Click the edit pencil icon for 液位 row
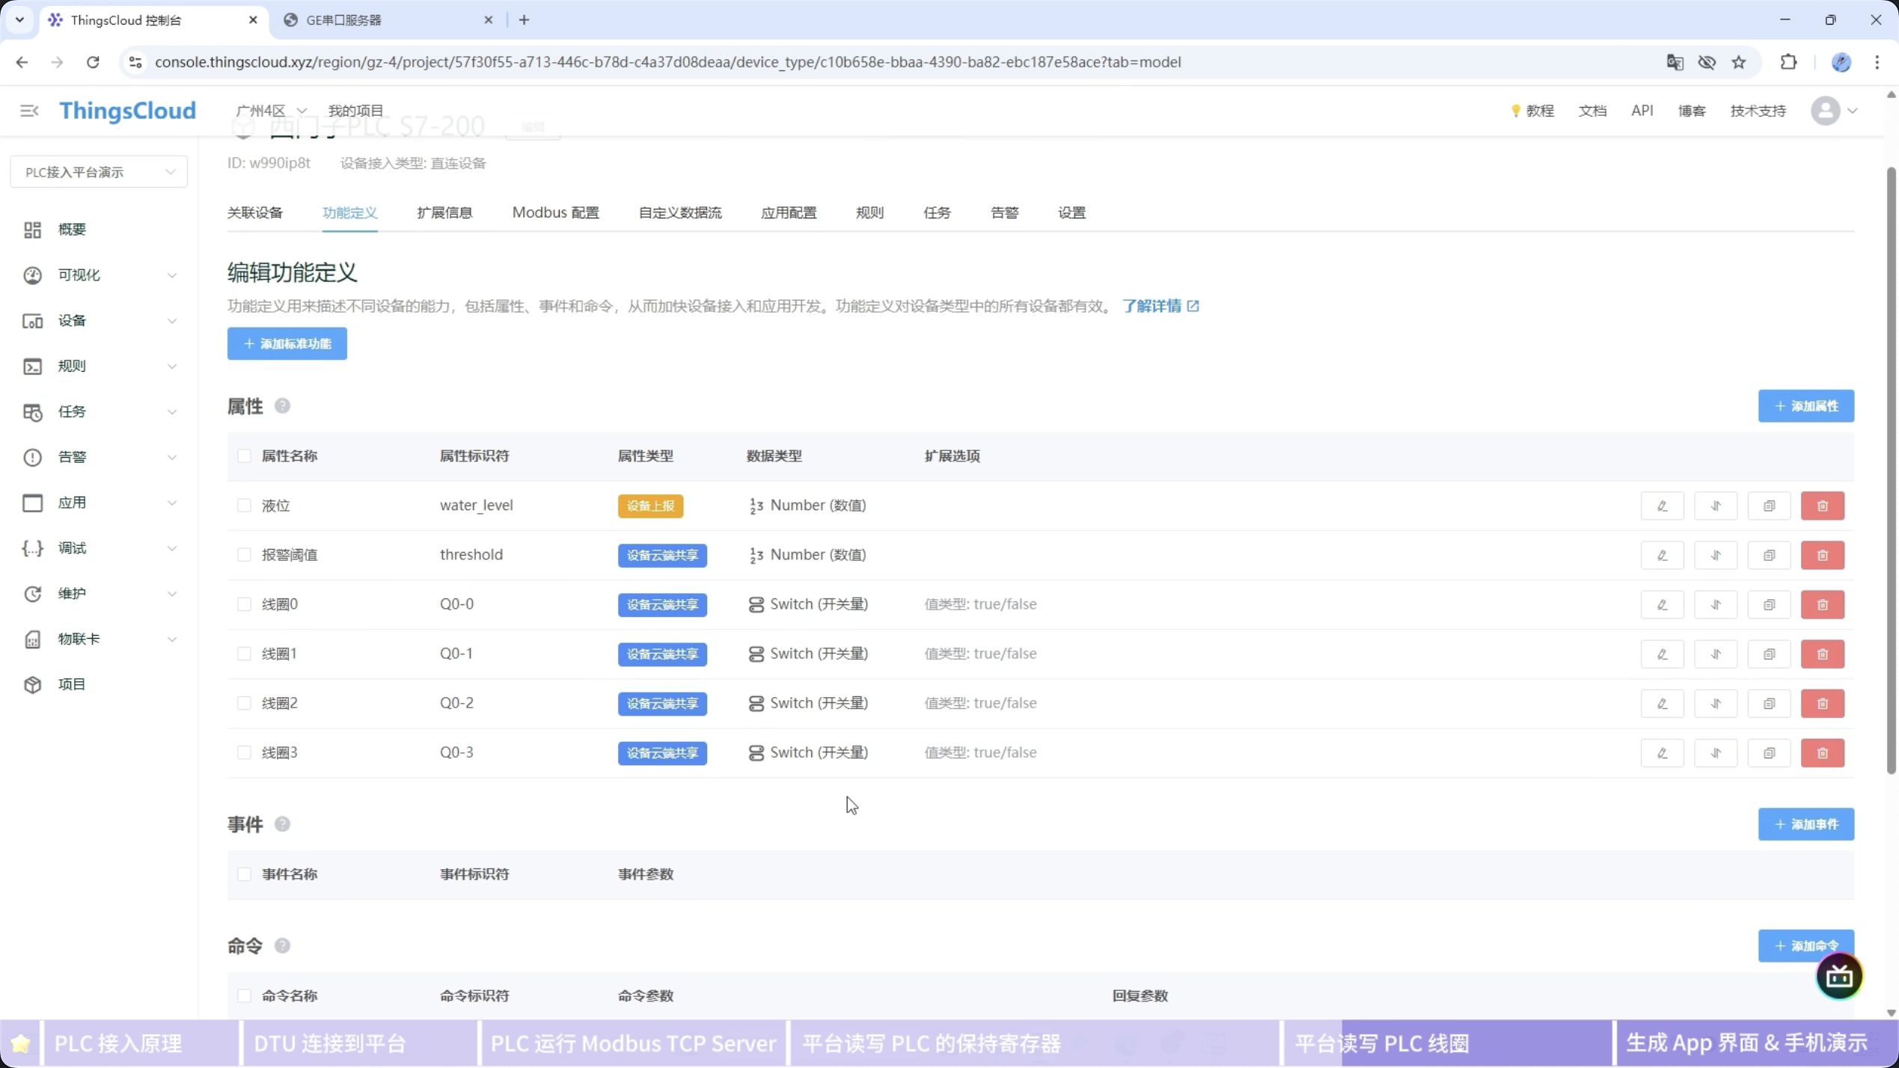This screenshot has width=1899, height=1068. coord(1662,506)
